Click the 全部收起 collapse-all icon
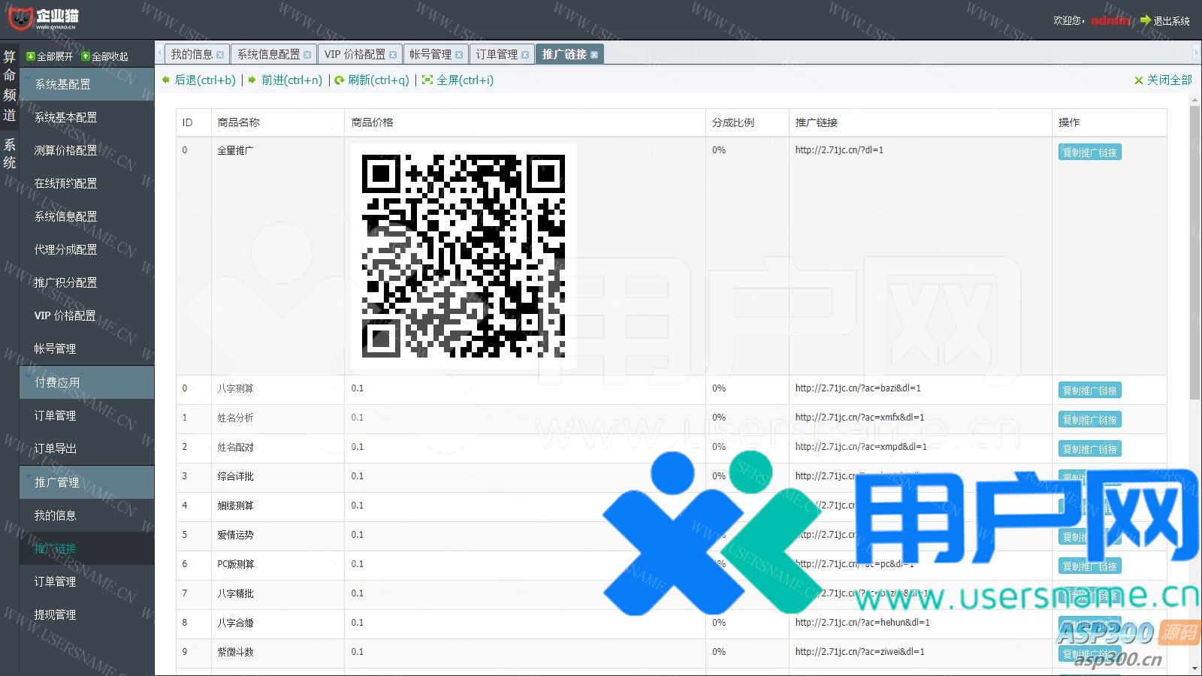Viewport: 1202px width, 676px height. pyautogui.click(x=86, y=56)
